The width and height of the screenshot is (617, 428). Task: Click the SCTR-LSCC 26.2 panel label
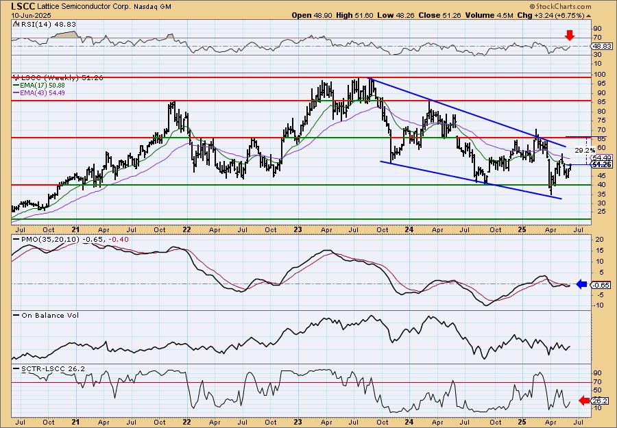point(52,368)
